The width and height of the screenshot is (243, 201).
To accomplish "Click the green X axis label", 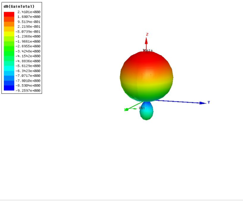I will [x=125, y=110].
